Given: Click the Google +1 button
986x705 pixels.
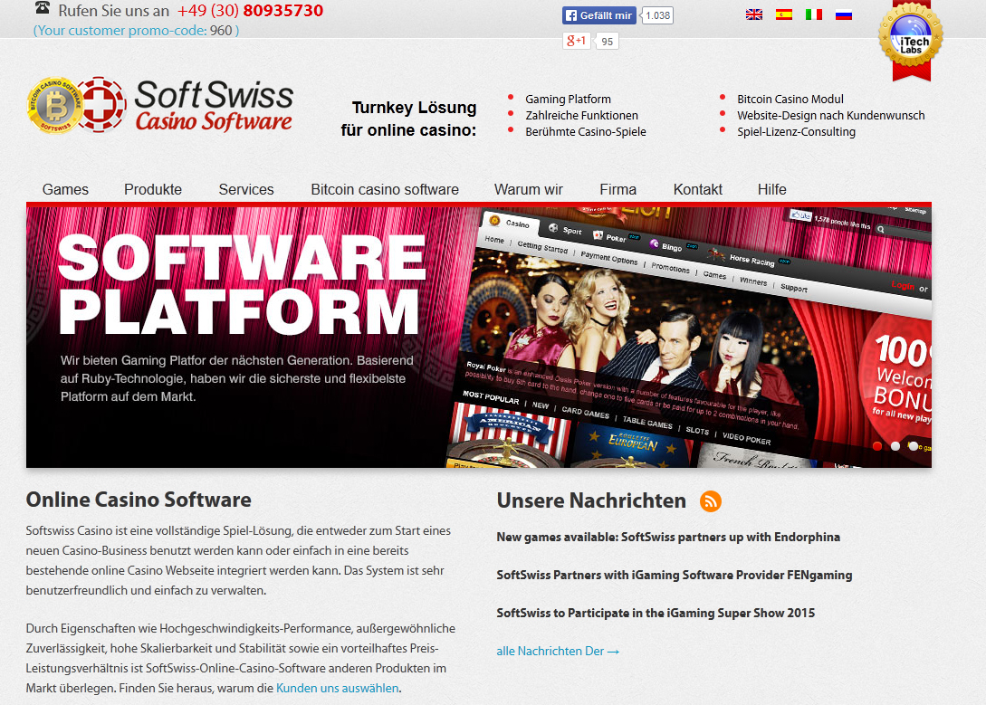Looking at the screenshot, I should tap(577, 41).
